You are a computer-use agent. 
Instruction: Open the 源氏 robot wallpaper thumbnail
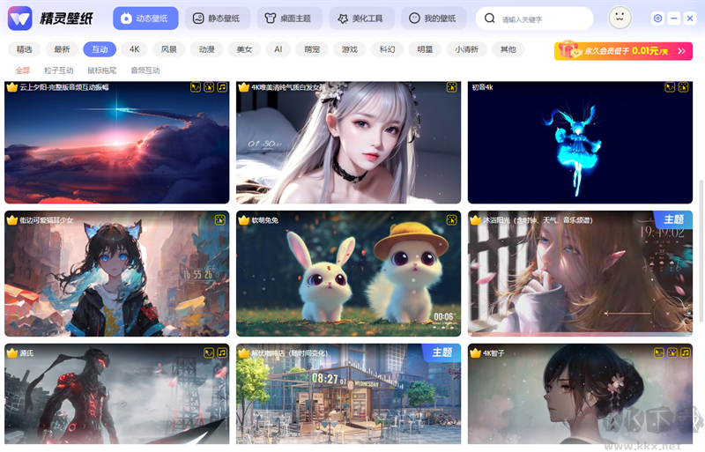[117, 394]
